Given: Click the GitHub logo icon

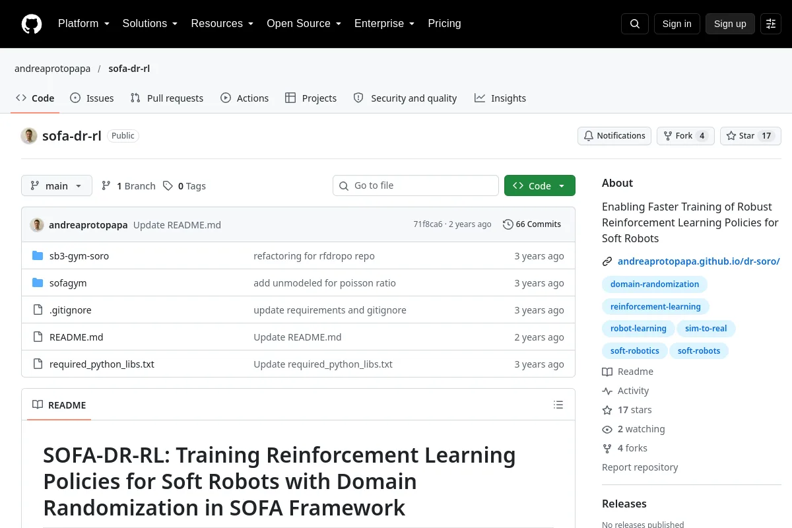Looking at the screenshot, I should [x=32, y=24].
